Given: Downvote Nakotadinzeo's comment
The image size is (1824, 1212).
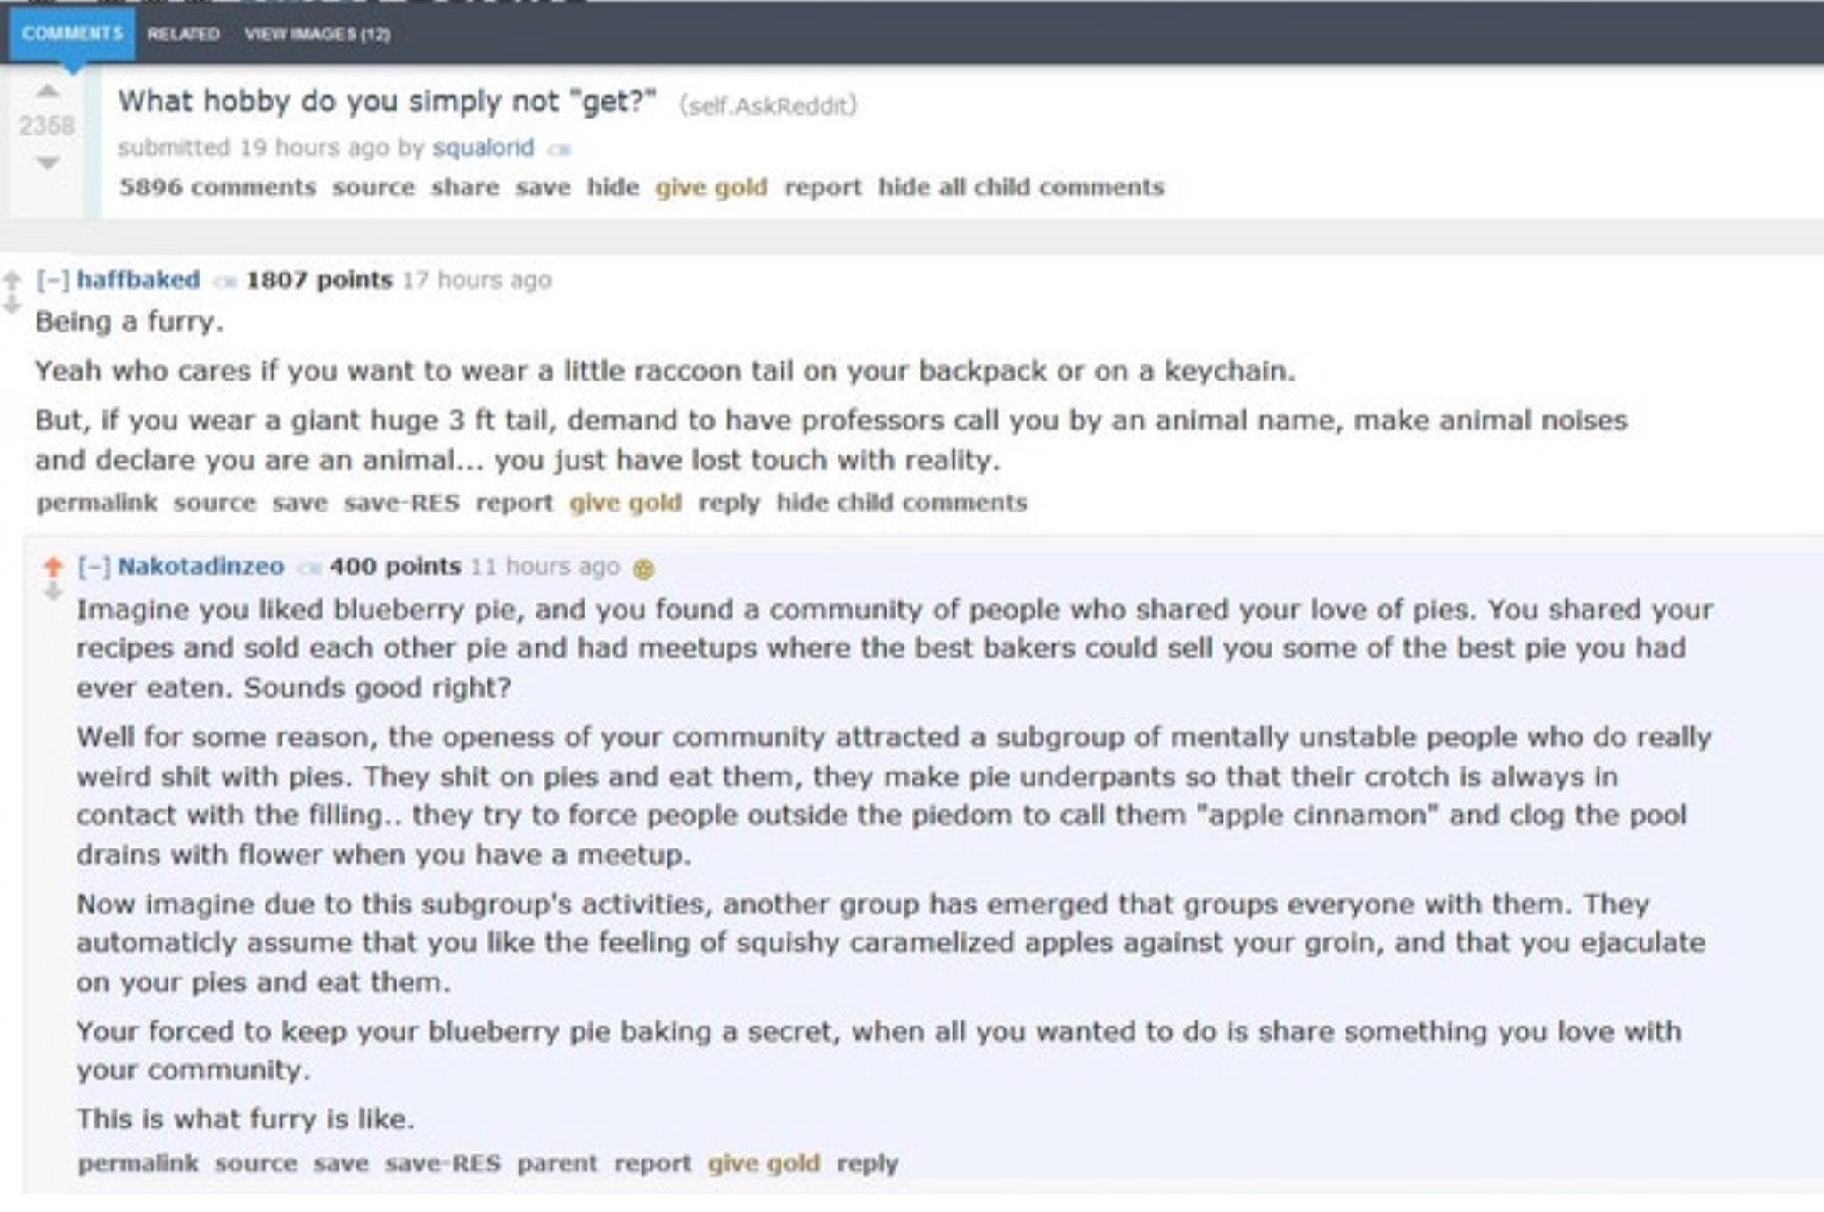Looking at the screenshot, I should (x=53, y=591).
